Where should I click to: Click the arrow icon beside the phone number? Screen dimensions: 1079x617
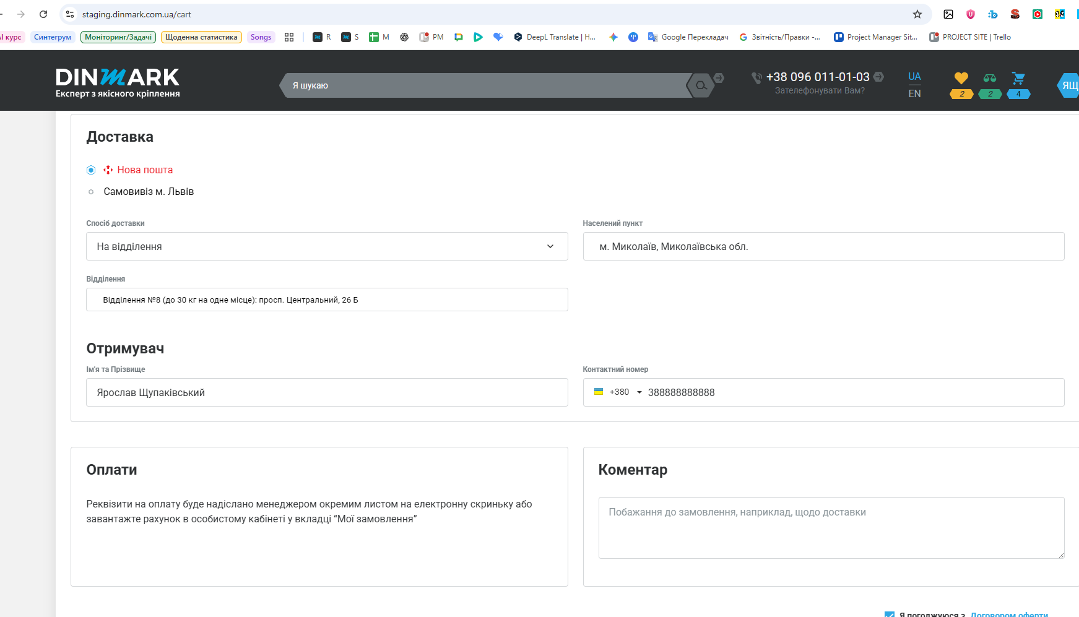[878, 77]
